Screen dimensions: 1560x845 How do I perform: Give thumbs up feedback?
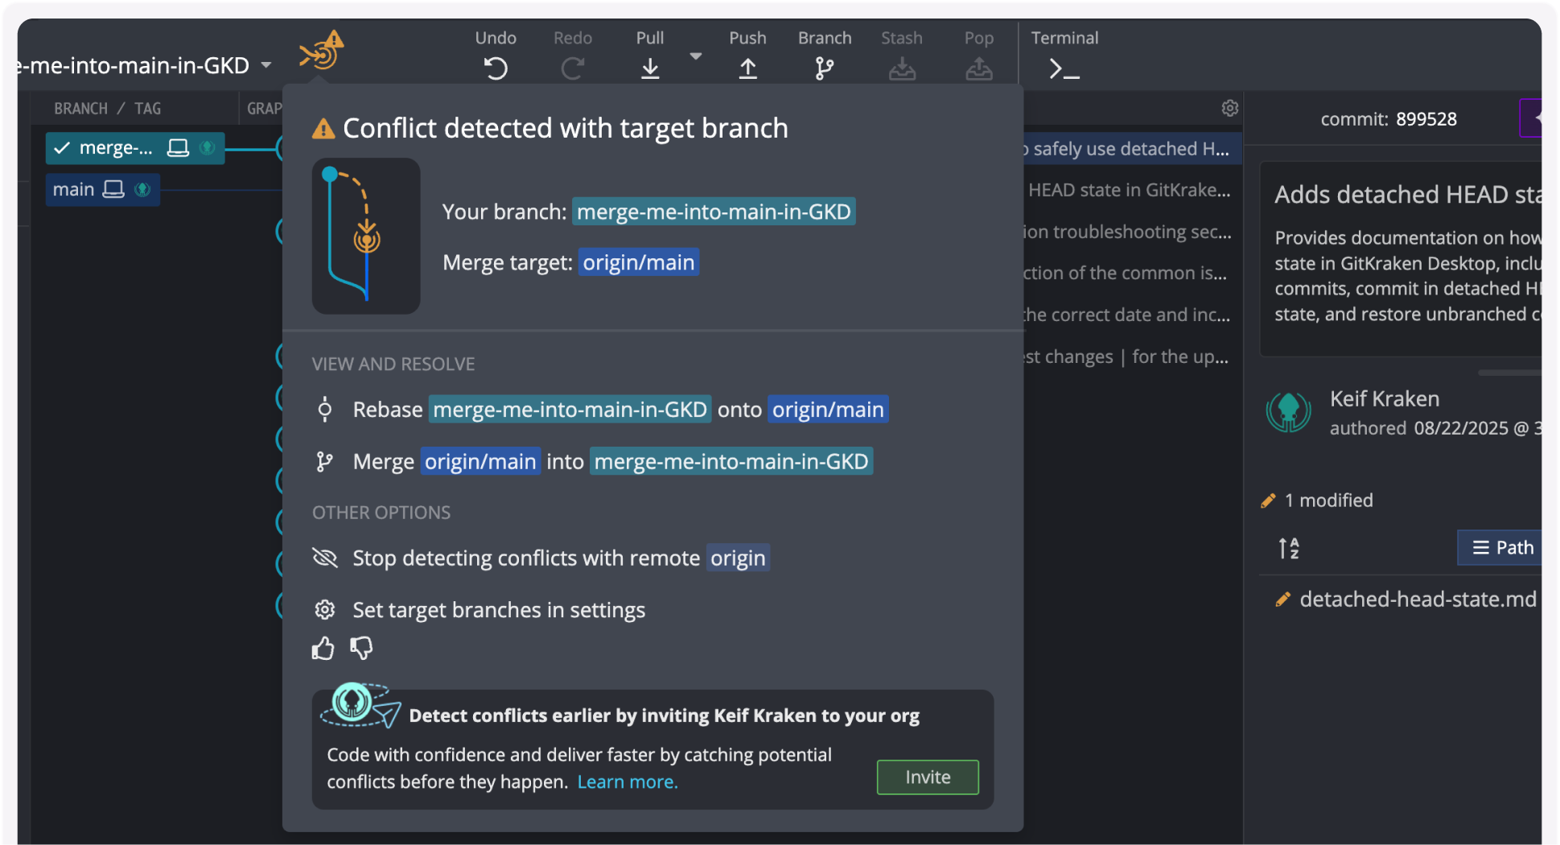pyautogui.click(x=323, y=649)
